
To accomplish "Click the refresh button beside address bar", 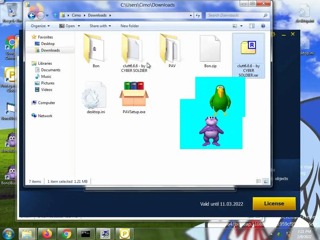I will 198,15.
